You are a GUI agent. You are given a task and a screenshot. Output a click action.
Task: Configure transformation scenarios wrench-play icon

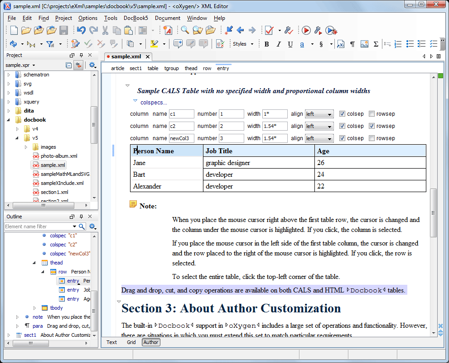pos(318,30)
